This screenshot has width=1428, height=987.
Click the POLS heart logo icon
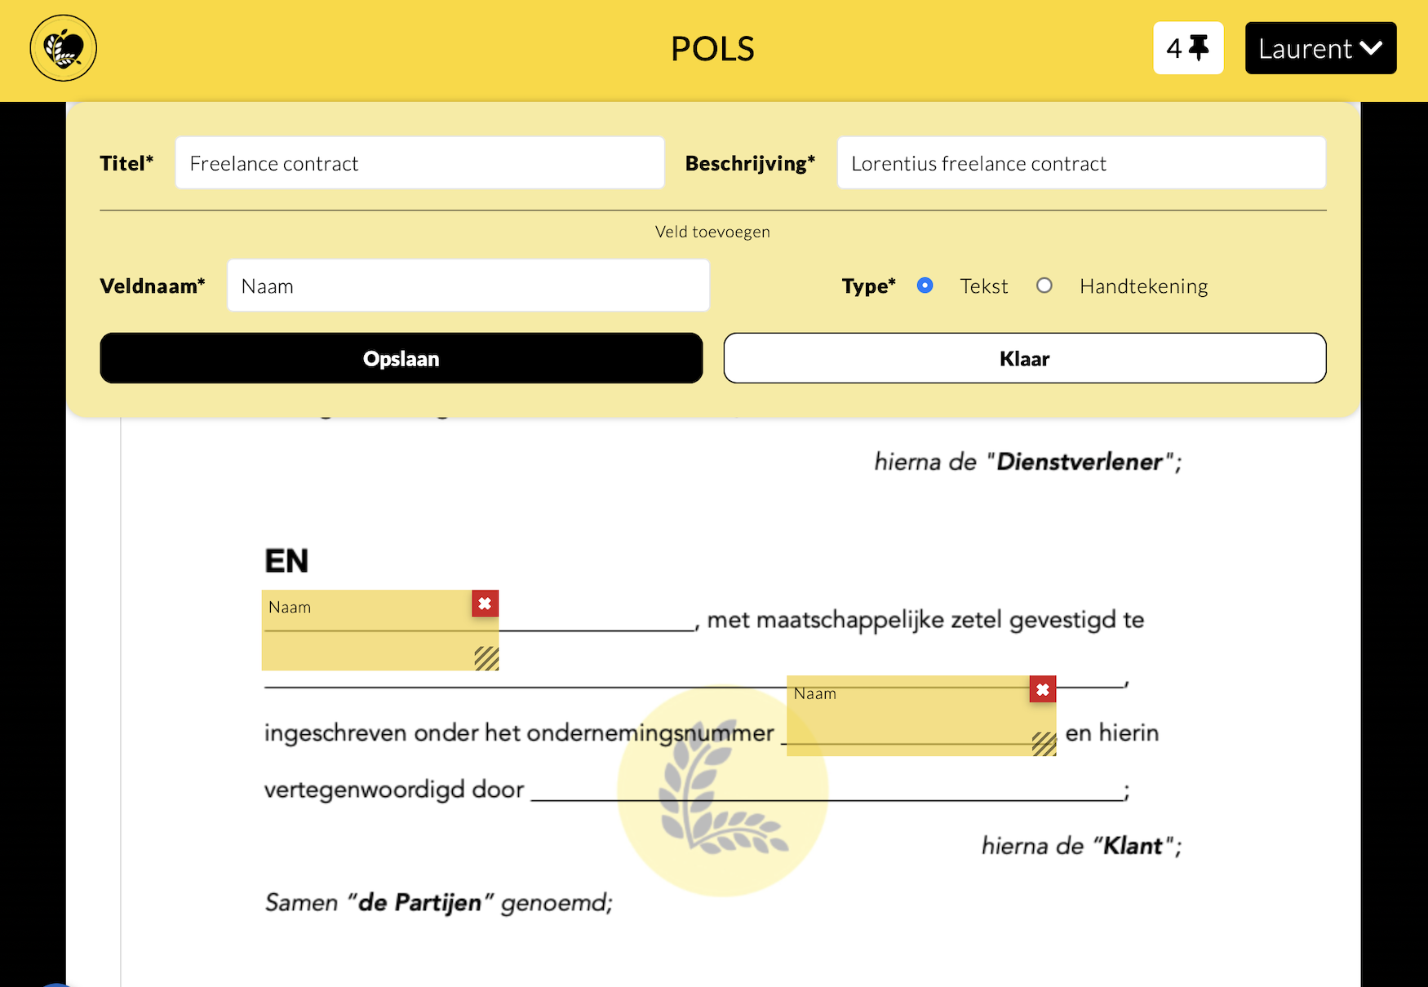64,48
